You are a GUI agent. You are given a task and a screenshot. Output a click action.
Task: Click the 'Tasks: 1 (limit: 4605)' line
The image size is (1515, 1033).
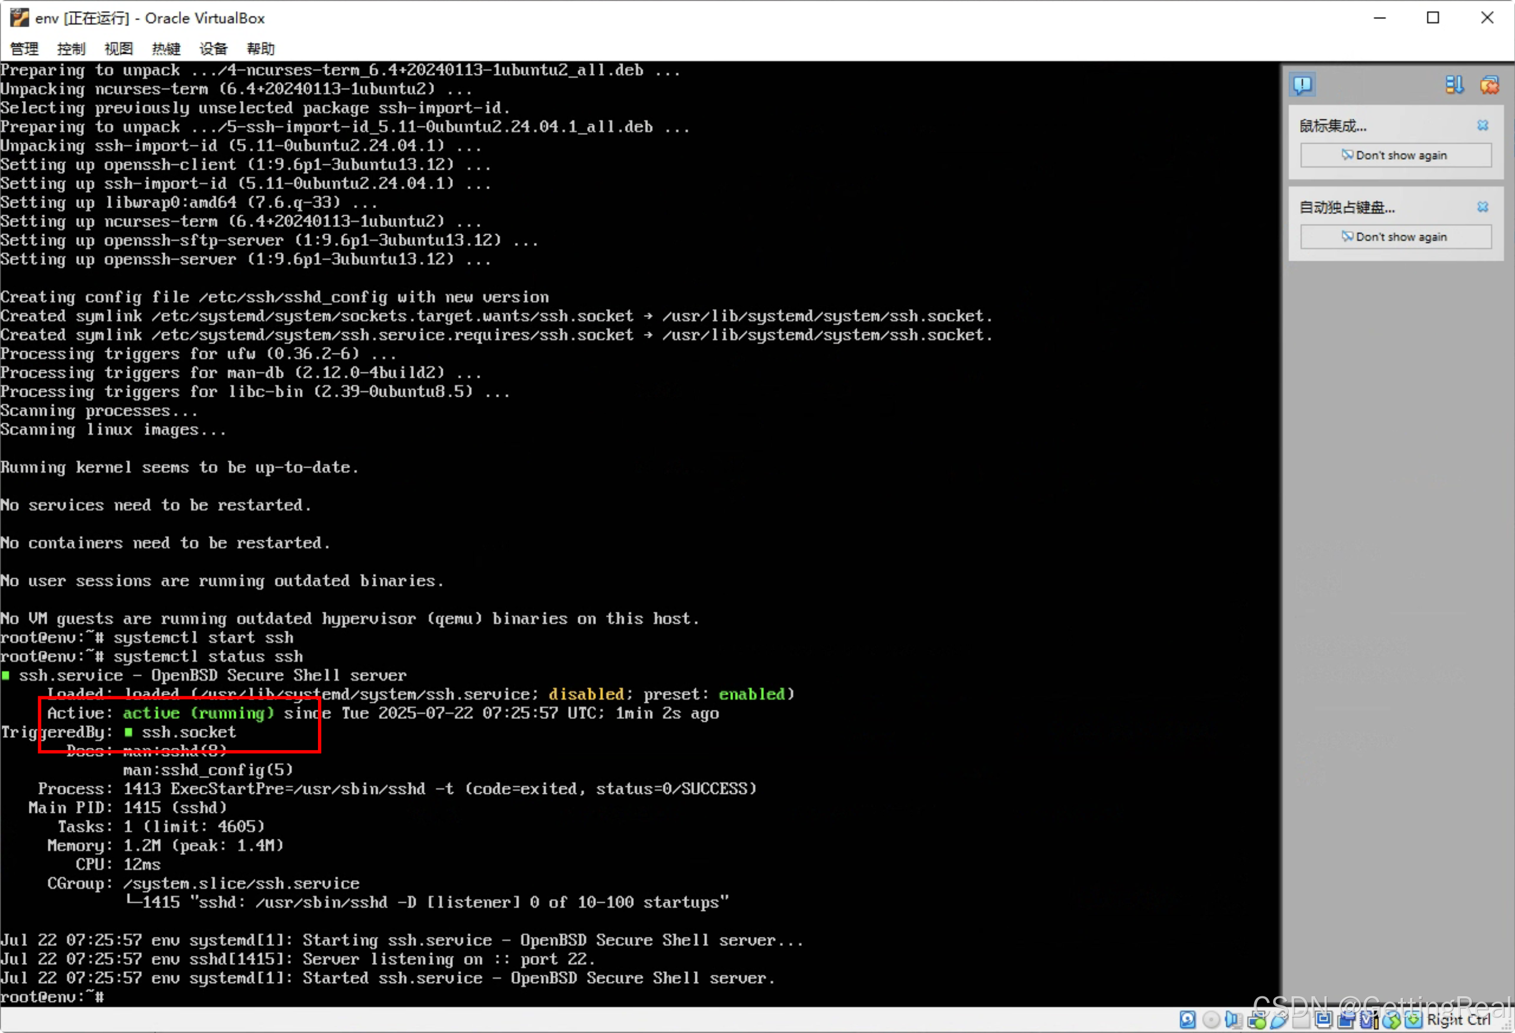coord(161,827)
